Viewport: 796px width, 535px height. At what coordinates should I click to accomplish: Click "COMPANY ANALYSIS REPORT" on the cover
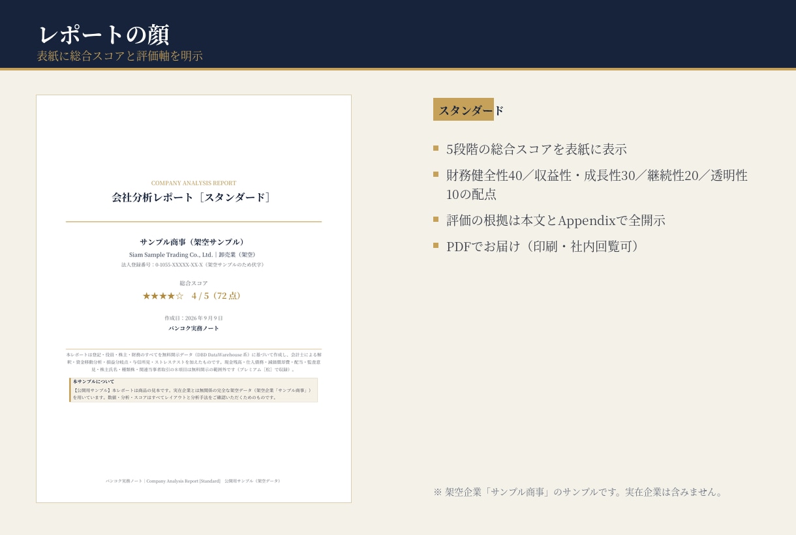[x=194, y=183]
